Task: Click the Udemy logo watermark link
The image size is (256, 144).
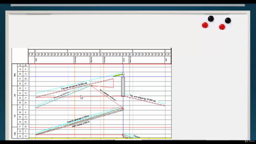Action: (x=250, y=141)
